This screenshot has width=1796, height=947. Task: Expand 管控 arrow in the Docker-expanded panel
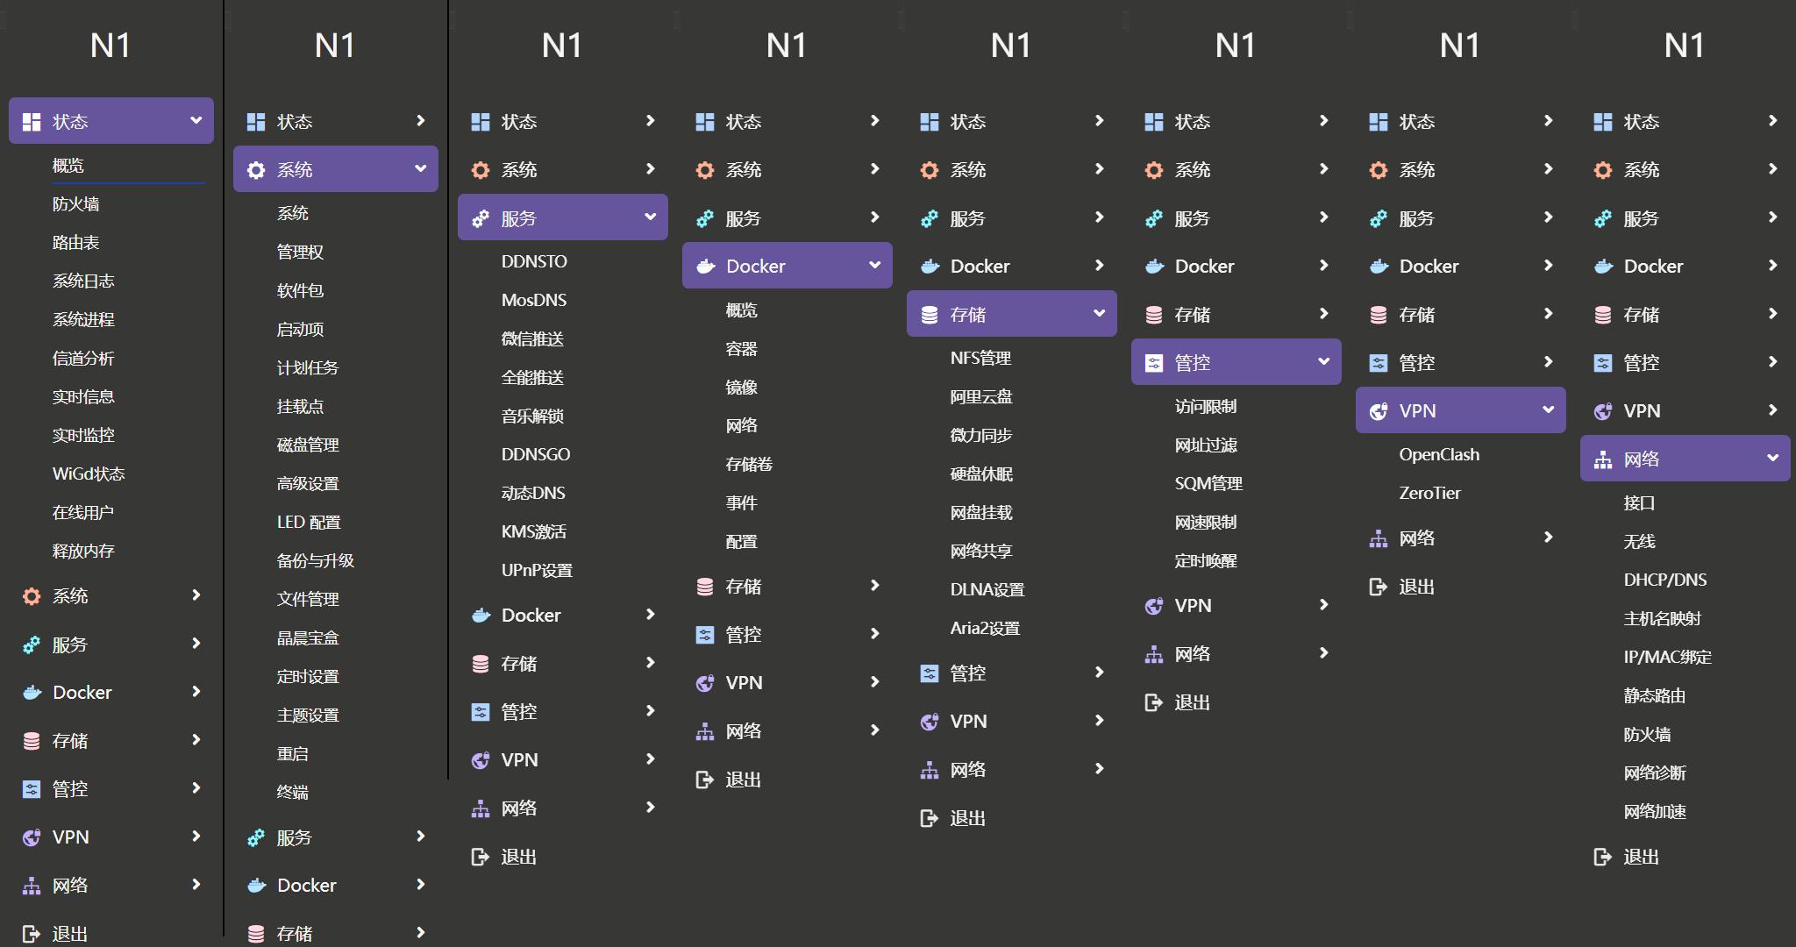pyautogui.click(x=875, y=634)
